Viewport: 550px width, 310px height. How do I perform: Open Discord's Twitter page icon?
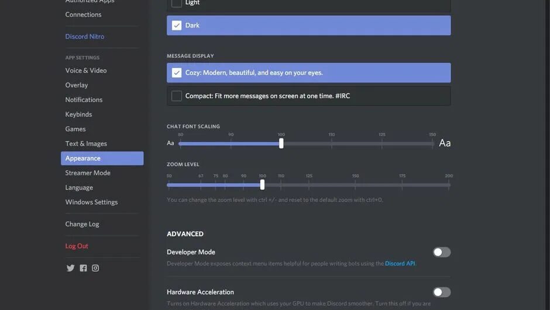click(70, 268)
